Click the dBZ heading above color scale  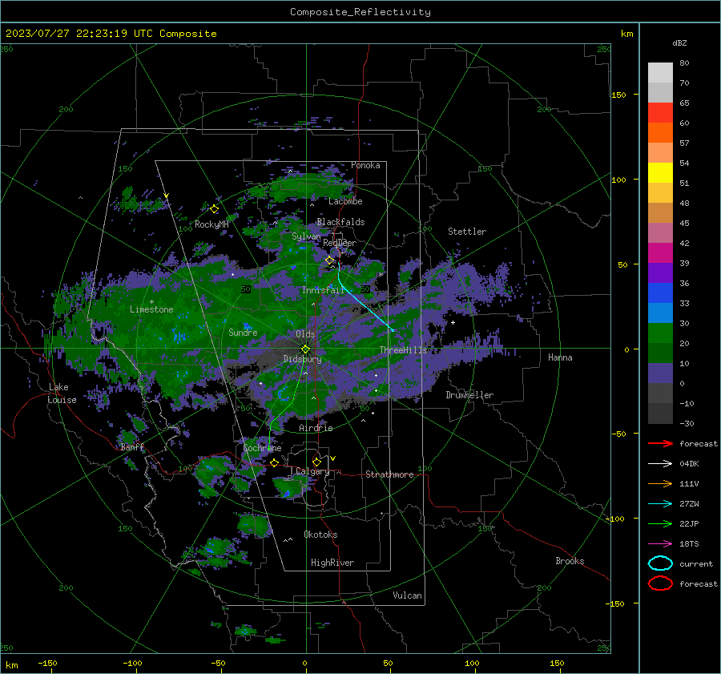tap(679, 43)
